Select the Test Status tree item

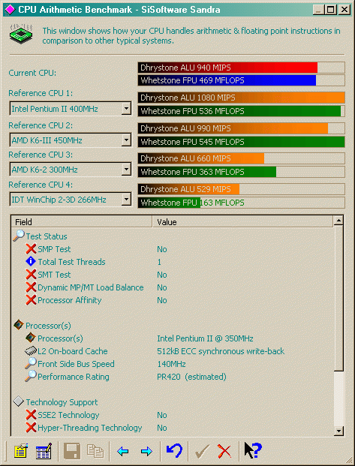click(47, 236)
